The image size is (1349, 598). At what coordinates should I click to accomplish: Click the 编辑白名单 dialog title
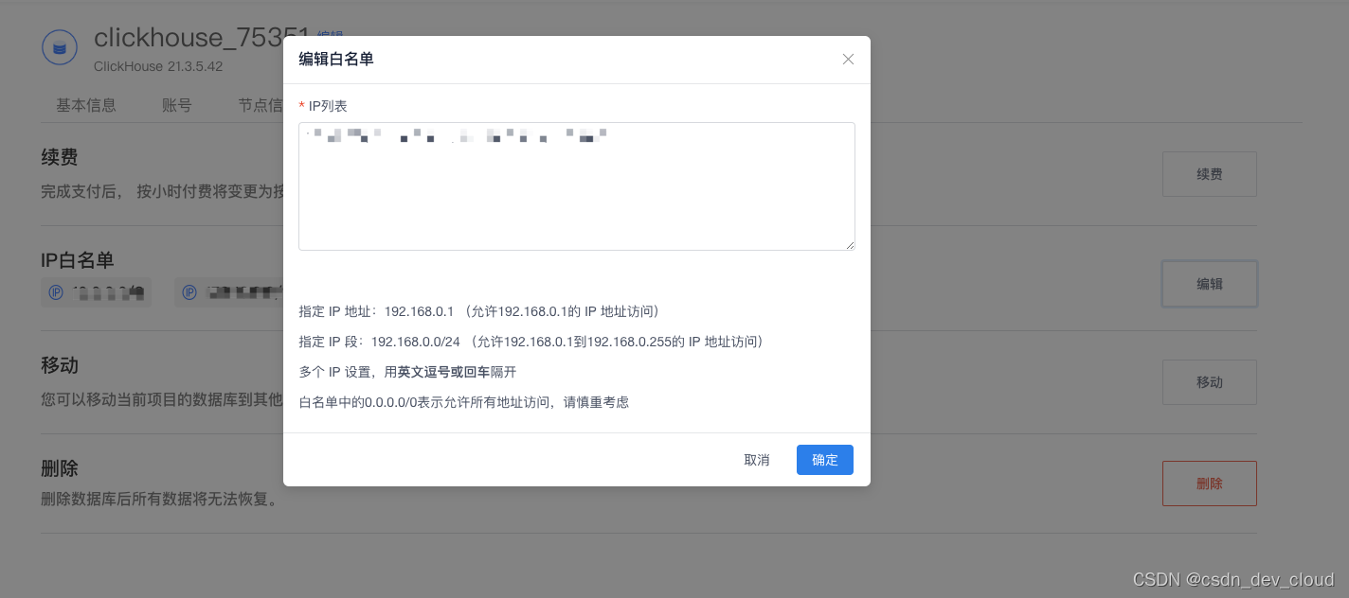click(x=336, y=59)
